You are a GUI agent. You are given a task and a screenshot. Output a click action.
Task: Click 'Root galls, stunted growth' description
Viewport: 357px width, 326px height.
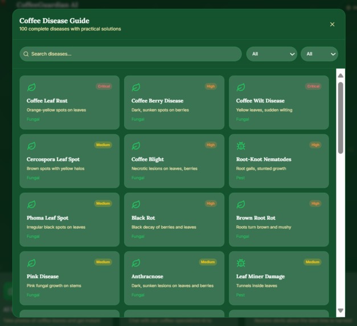coord(261,168)
